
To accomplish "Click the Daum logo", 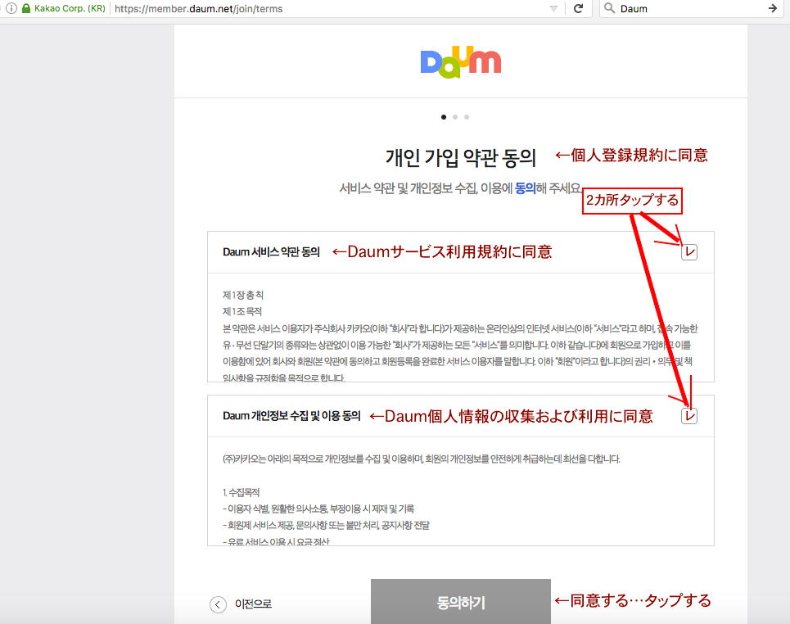I will pyautogui.click(x=461, y=62).
